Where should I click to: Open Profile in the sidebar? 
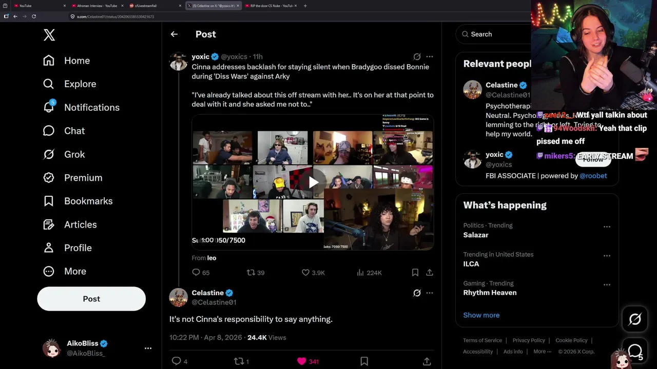(67, 248)
